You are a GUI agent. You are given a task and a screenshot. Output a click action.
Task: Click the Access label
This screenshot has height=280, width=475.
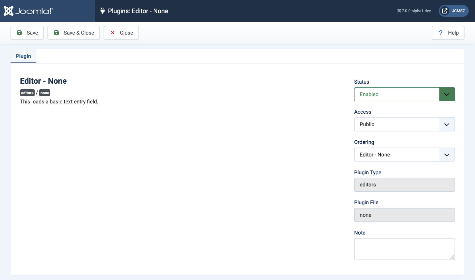click(363, 112)
